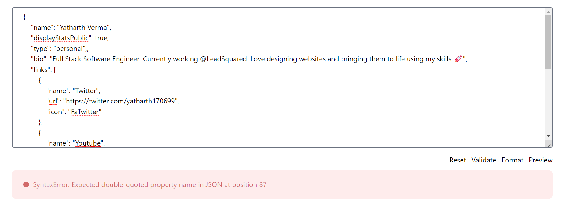Validate the JSON content
The image size is (569, 220).
click(x=484, y=160)
